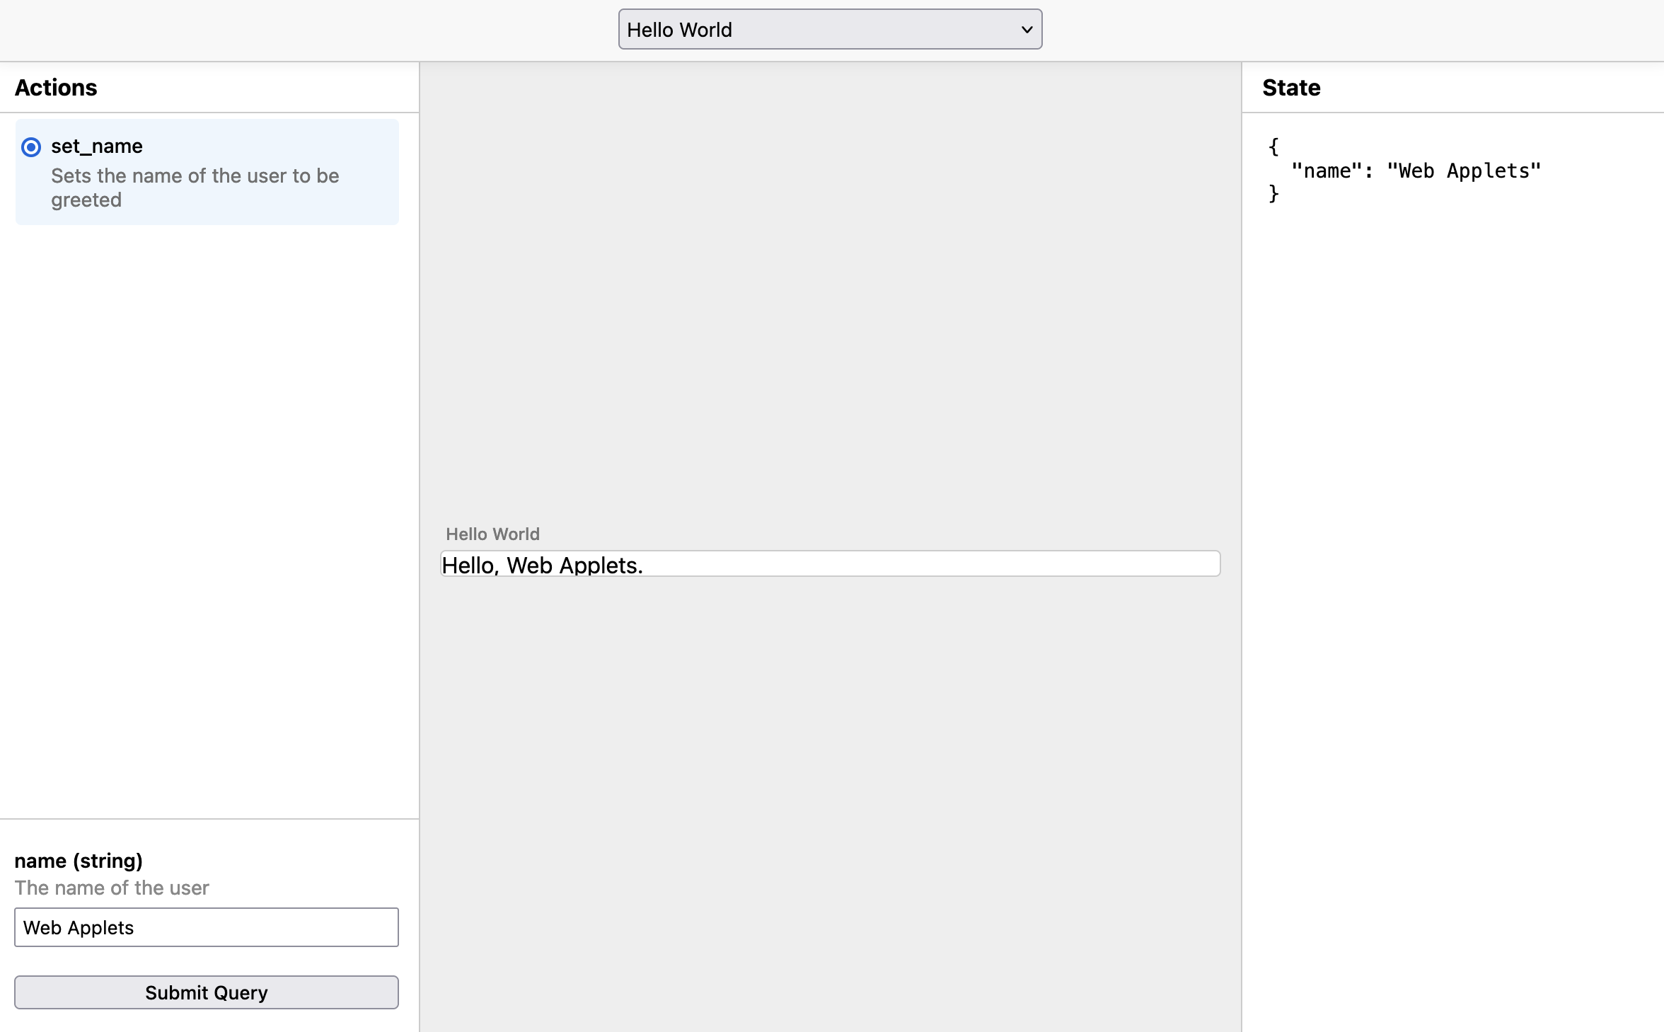The width and height of the screenshot is (1664, 1032).
Task: Click the 'Hello, Web Applets.' greeting box
Action: click(x=829, y=564)
